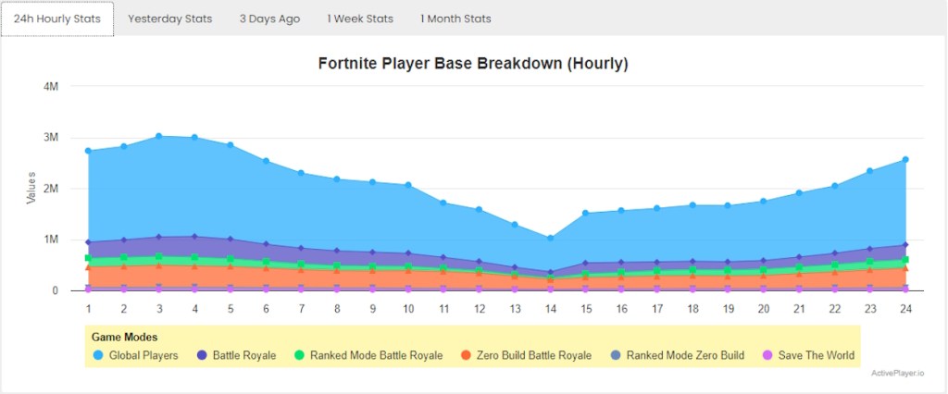Open the 24h Hourly Stats tab
Image resolution: width=948 pixels, height=394 pixels.
pos(56,18)
